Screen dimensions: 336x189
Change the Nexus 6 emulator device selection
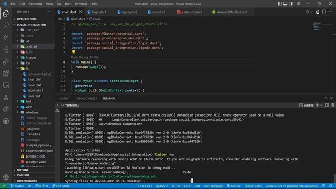(292, 186)
